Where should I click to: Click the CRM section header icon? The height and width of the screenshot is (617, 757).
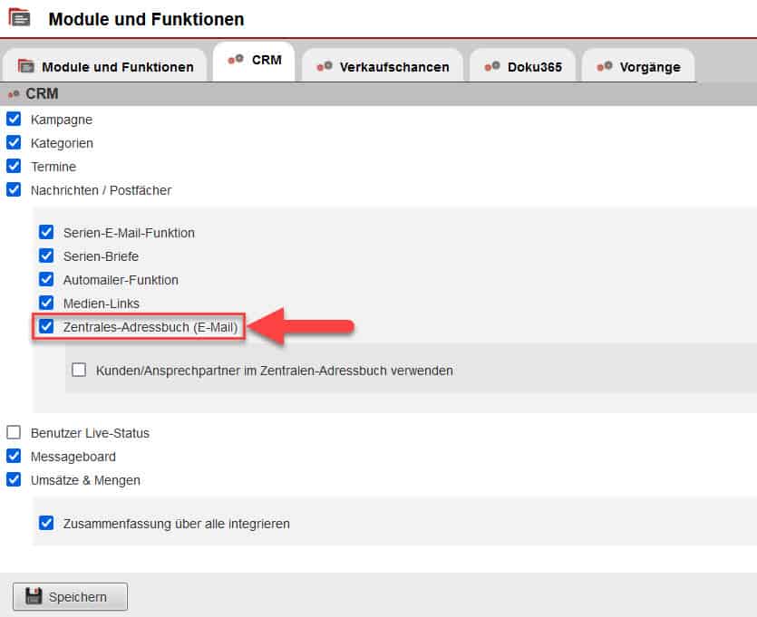[x=14, y=93]
